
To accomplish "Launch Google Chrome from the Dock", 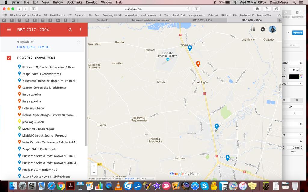I will [61, 186].
